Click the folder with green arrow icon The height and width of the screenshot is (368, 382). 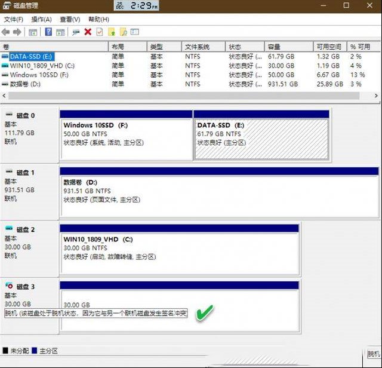point(112,32)
